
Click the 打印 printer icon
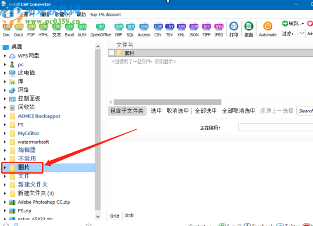tap(234, 27)
